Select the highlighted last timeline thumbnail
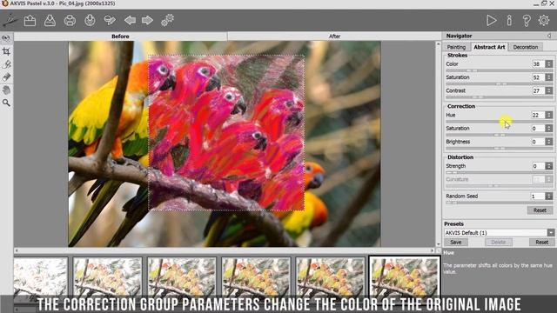 [x=404, y=276]
